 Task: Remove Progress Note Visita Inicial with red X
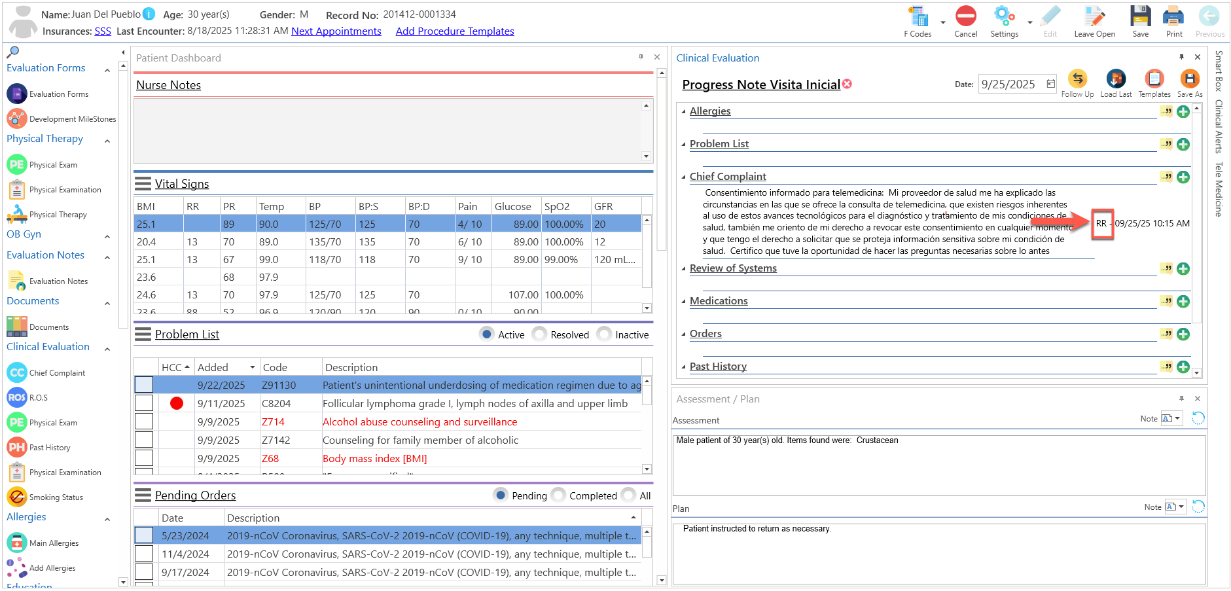click(847, 84)
